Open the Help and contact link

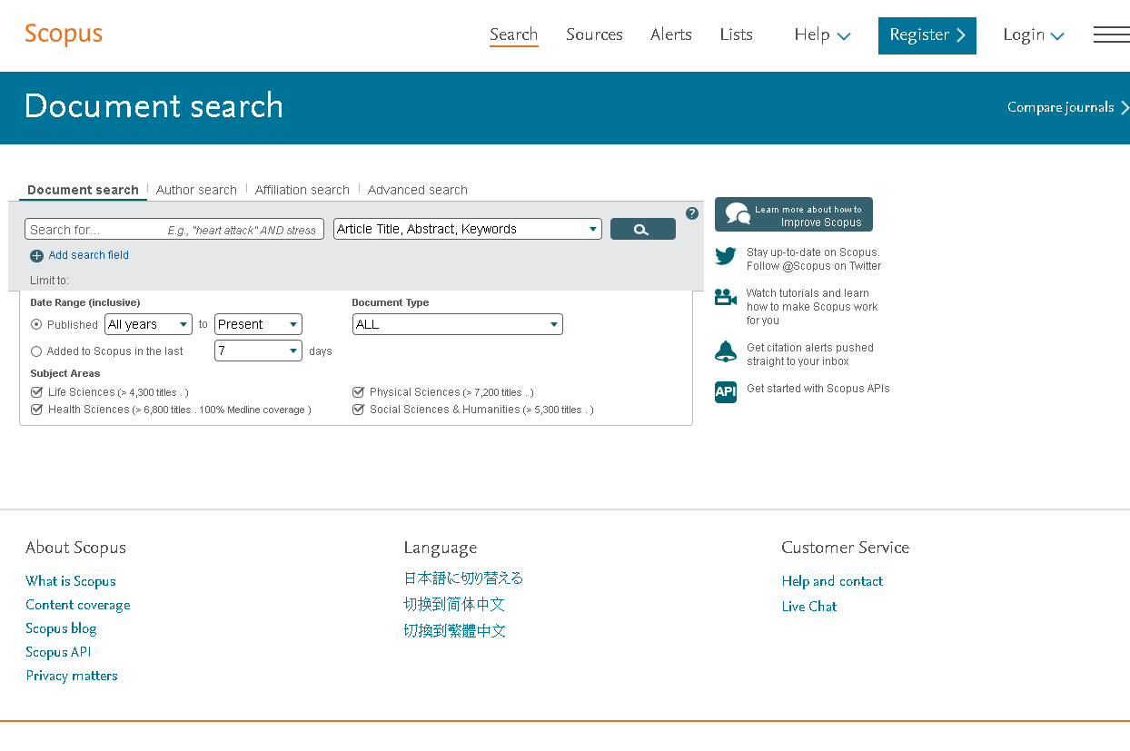(832, 581)
